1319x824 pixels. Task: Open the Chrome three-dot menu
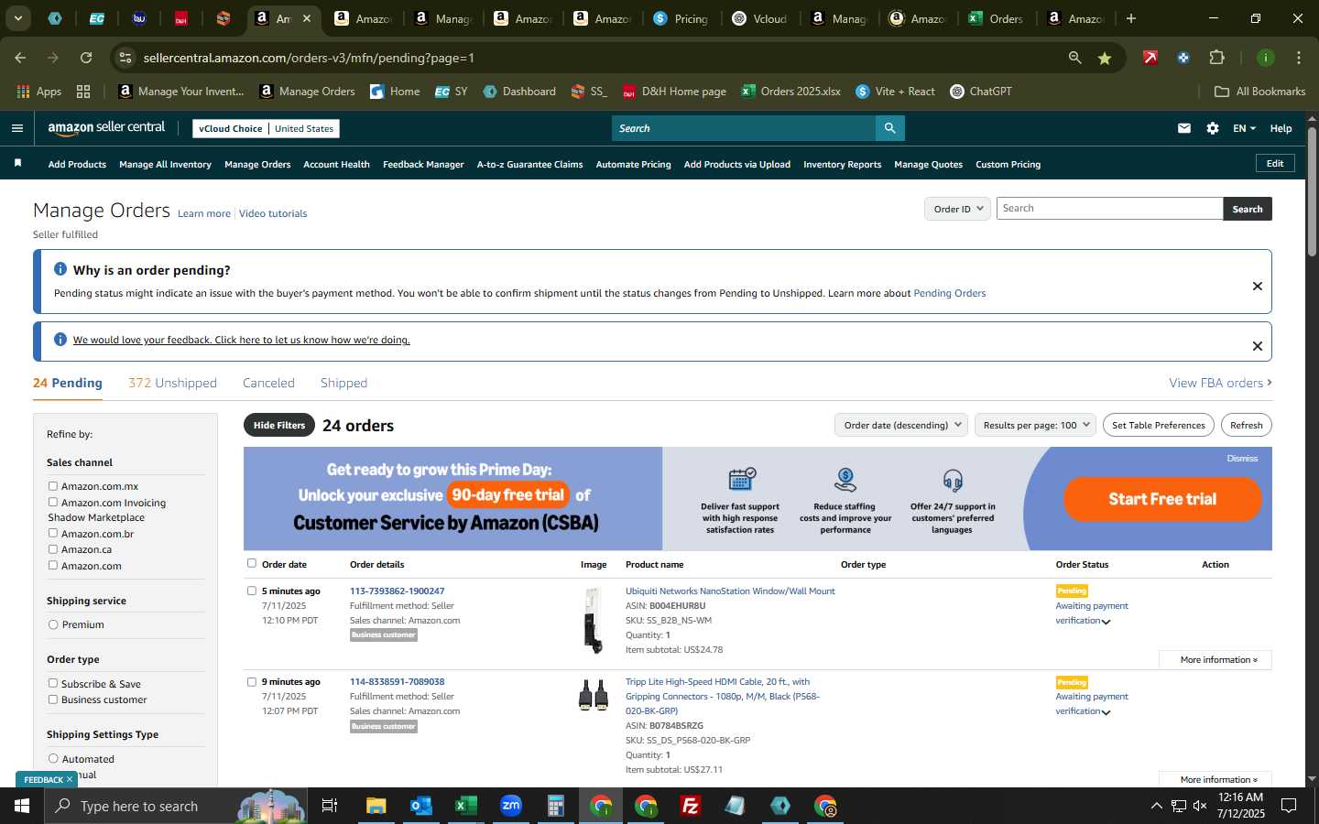point(1298,58)
